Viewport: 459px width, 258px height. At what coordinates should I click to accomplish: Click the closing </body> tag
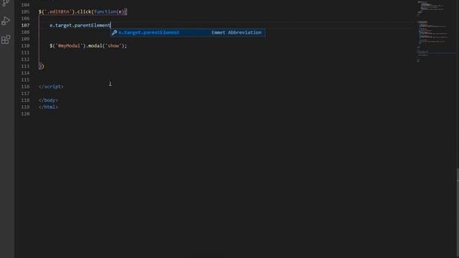(x=48, y=100)
